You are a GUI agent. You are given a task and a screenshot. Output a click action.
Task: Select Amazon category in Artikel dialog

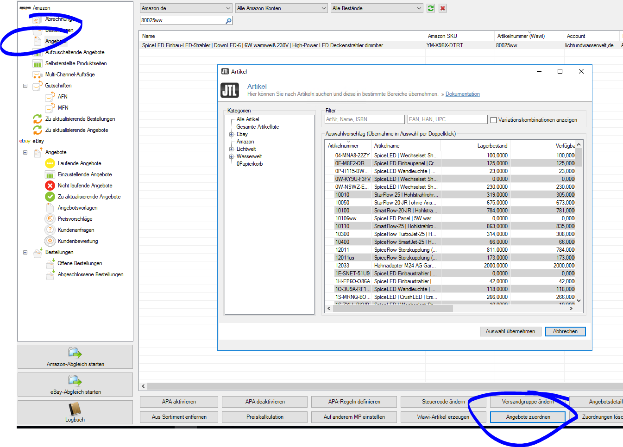[245, 142]
